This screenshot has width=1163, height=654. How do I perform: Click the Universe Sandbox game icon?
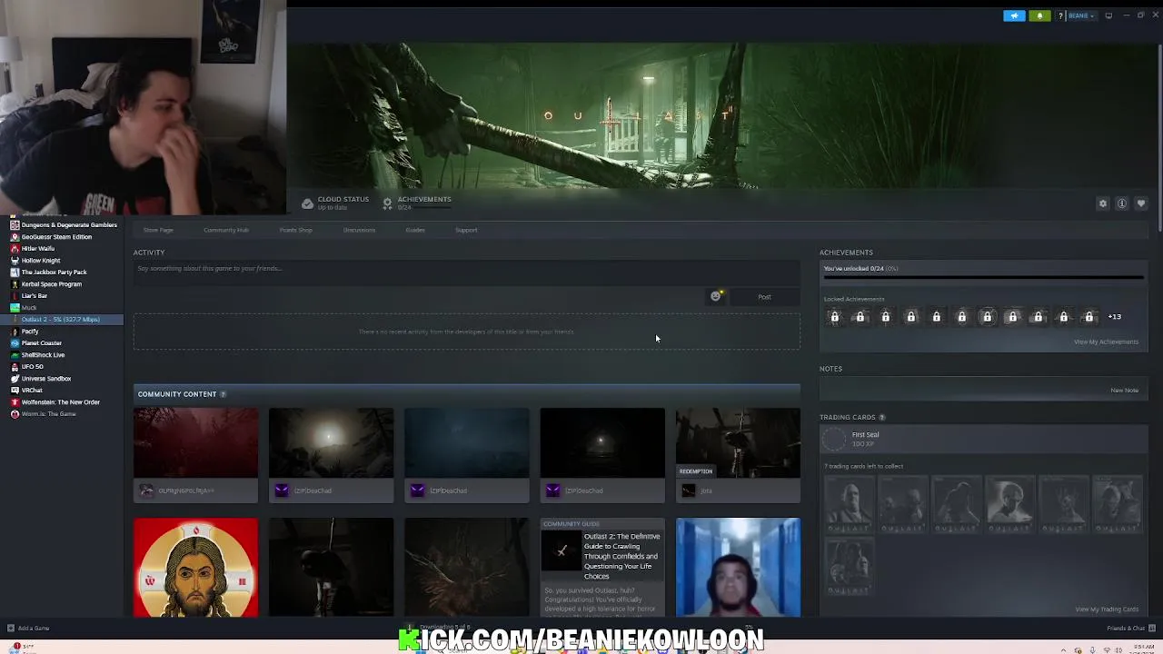click(15, 378)
